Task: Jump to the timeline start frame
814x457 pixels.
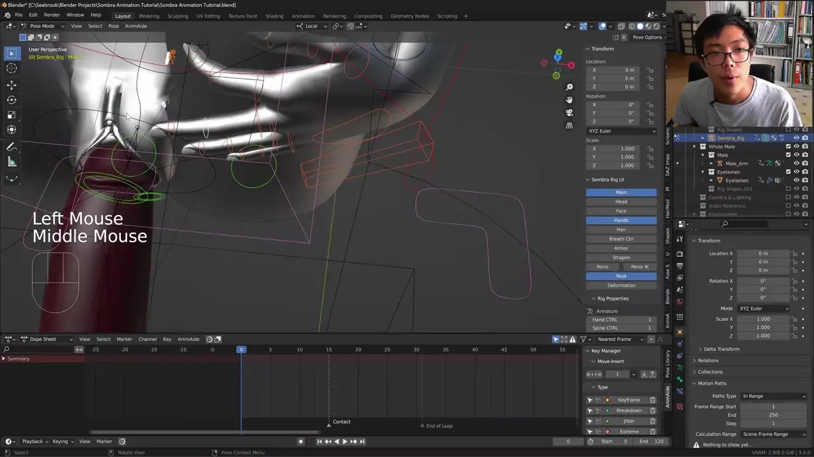Action: click(x=319, y=441)
